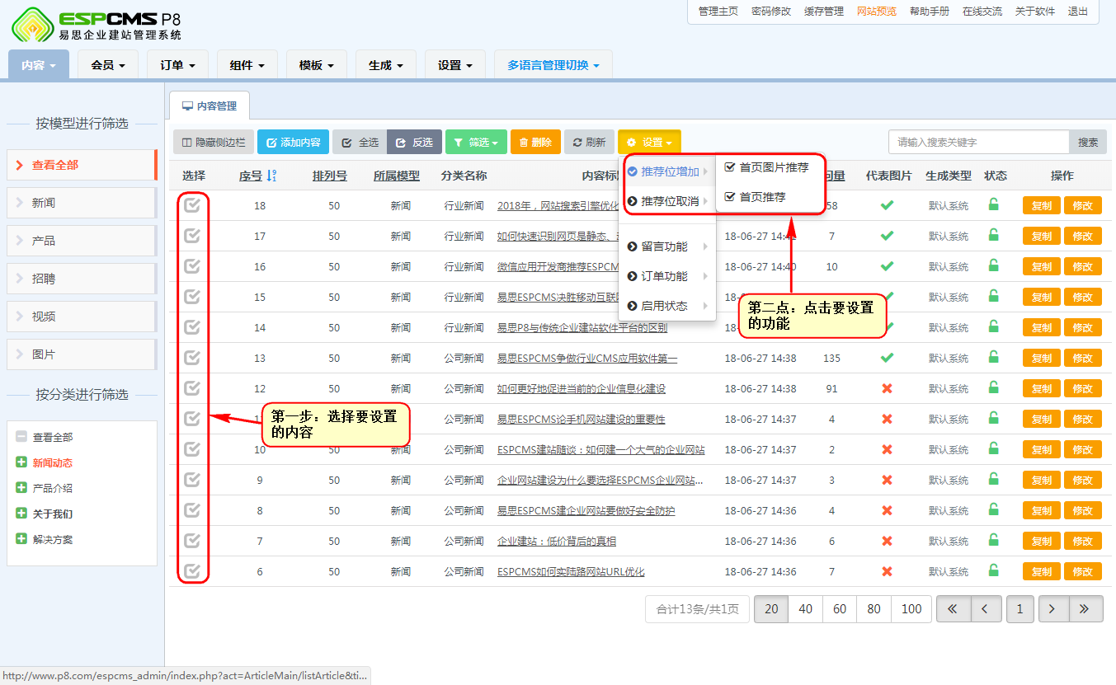Click monitor icon on 内容管理 tab

187,106
